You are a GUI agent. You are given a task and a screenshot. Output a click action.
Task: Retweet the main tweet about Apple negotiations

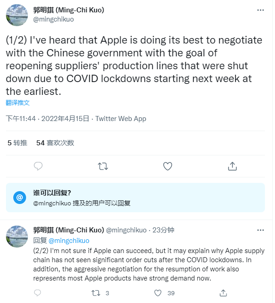[103, 166]
